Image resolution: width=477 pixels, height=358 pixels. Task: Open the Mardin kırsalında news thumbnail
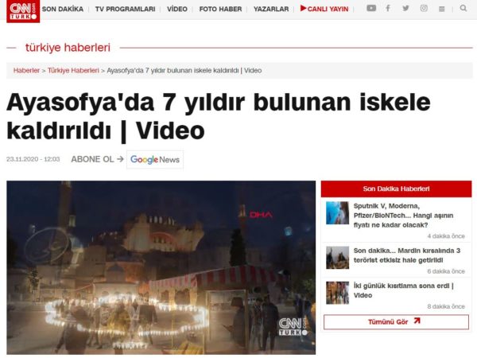[337, 257]
